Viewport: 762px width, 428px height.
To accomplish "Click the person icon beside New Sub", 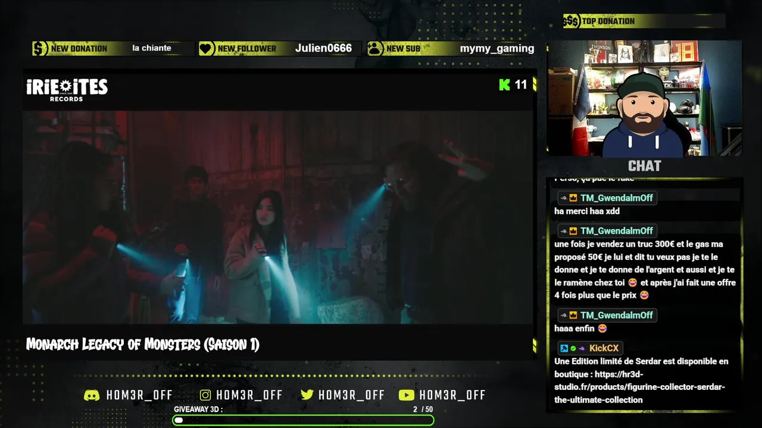I will [x=375, y=49].
